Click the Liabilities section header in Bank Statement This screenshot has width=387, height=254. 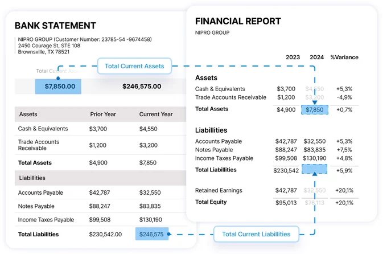click(x=32, y=178)
